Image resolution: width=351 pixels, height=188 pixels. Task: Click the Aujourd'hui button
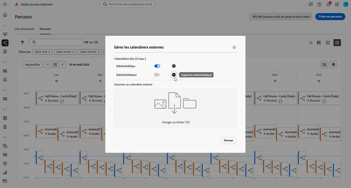tap(32, 65)
